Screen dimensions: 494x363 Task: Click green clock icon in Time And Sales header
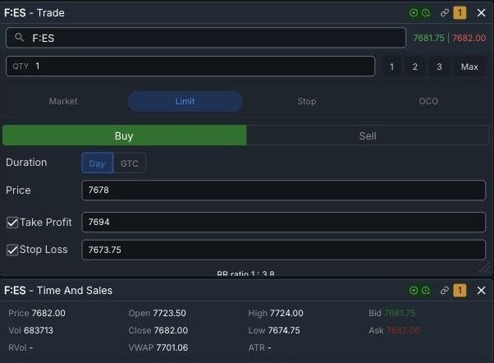[x=426, y=290]
